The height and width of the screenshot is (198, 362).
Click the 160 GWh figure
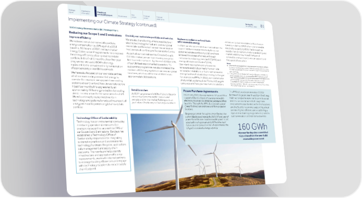[x=252, y=127]
